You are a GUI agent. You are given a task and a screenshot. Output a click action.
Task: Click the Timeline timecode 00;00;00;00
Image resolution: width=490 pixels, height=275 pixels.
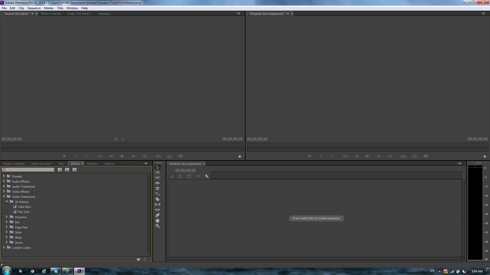pos(185,170)
